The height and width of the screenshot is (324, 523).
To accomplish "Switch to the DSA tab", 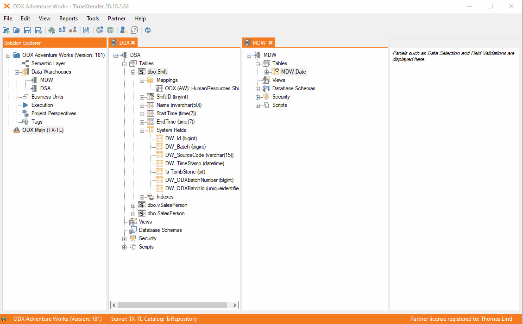I will 124,43.
